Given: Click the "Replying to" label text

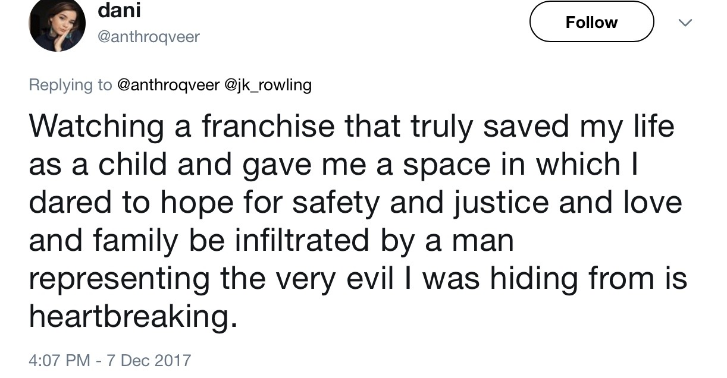Looking at the screenshot, I should coord(70,85).
